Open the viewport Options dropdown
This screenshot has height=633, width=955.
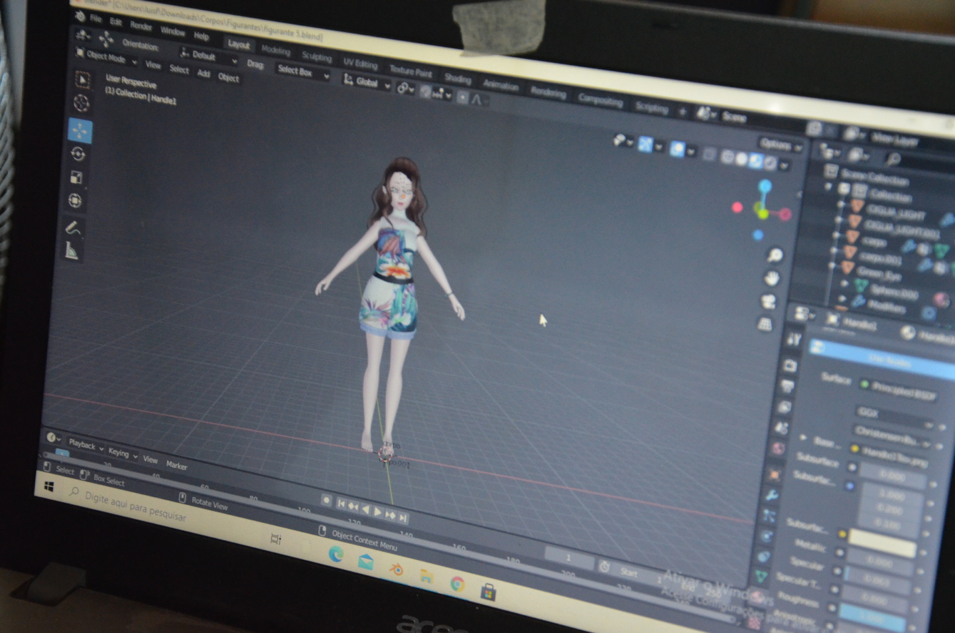tap(780, 144)
